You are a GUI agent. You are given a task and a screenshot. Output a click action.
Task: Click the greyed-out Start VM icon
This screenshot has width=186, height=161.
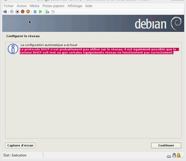pyautogui.click(x=12, y=11)
